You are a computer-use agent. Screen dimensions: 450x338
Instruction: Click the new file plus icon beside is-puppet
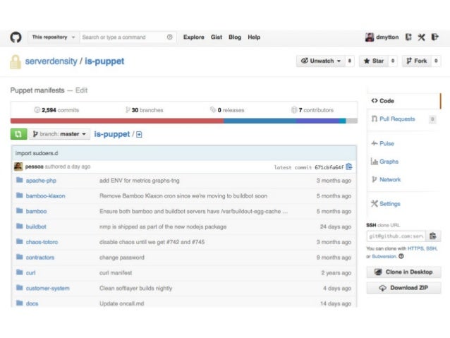point(139,134)
